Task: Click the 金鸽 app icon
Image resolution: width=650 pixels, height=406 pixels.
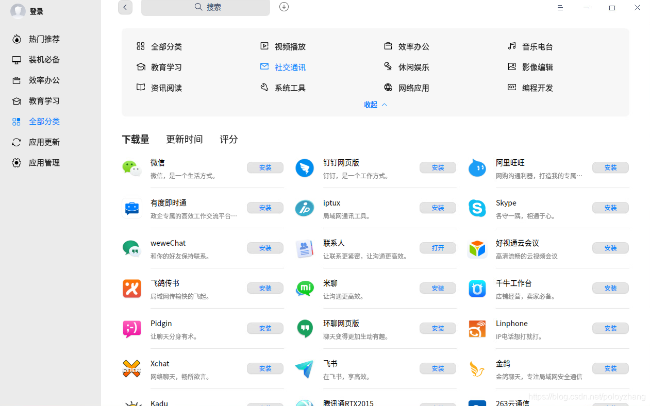Action: [477, 369]
